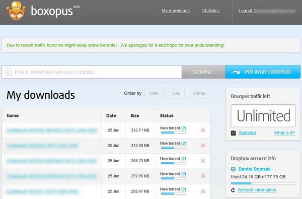
Task: Open help (?) for the 292.47 MB torrent
Action: [x=184, y=189]
